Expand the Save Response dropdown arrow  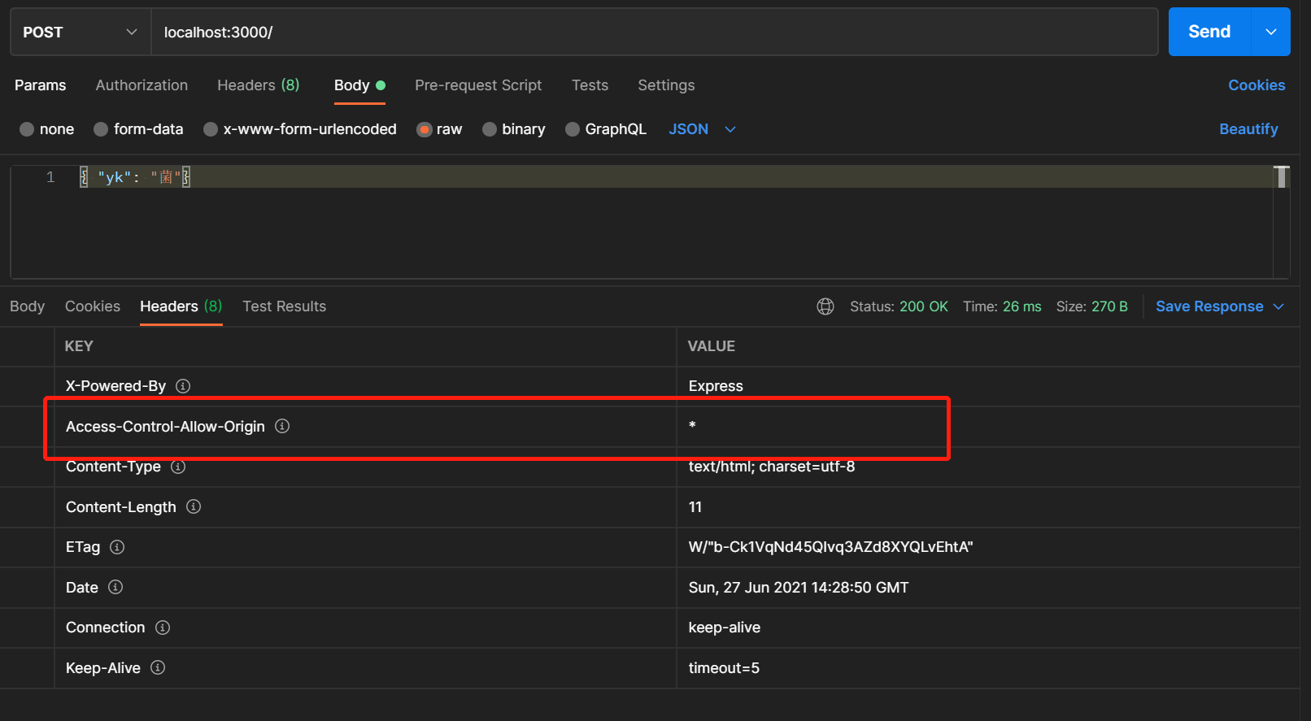[1278, 306]
